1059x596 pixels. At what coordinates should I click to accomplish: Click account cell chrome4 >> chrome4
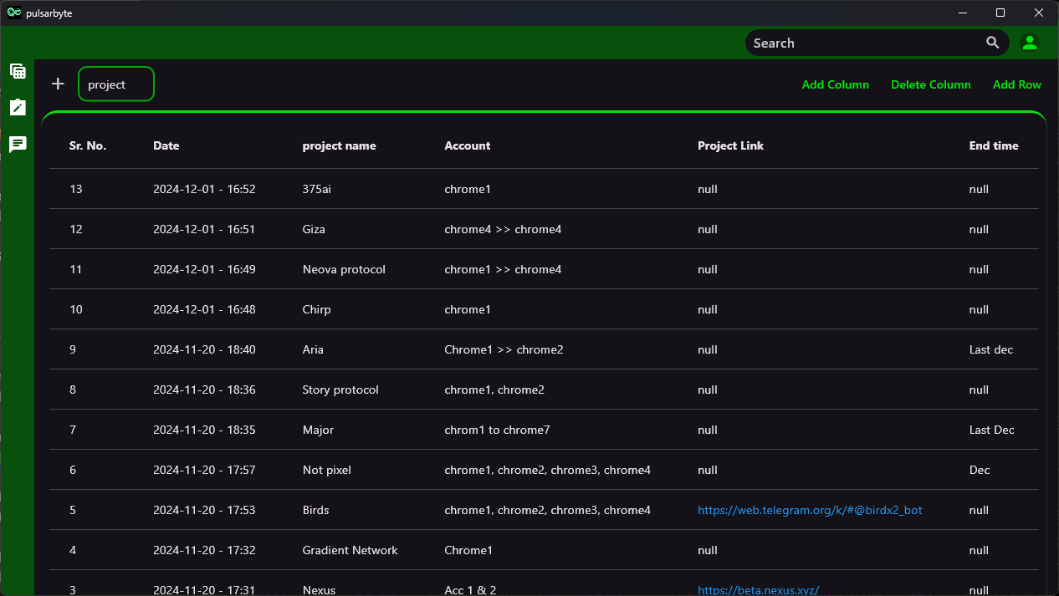coord(503,229)
